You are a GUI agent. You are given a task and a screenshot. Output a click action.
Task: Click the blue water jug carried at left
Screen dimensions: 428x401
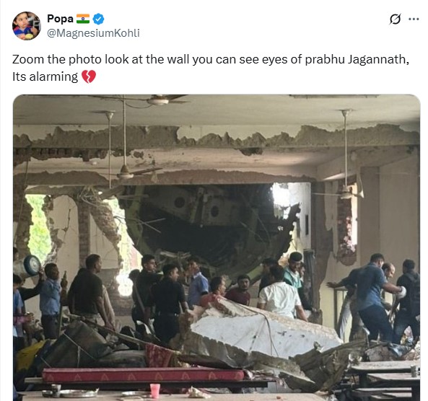pos(28,266)
